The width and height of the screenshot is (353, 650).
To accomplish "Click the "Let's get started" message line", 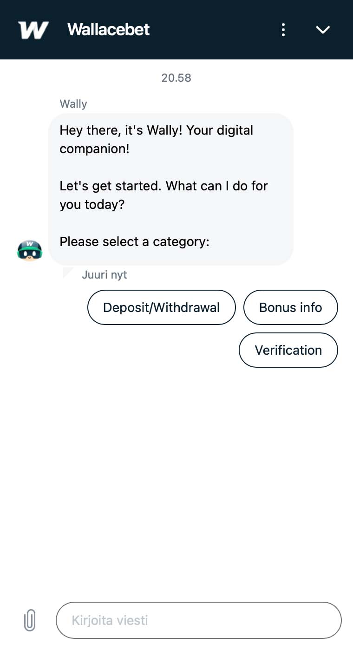I will [x=163, y=186].
